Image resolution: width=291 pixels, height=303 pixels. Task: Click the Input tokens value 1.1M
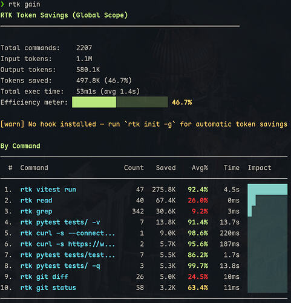(84, 59)
